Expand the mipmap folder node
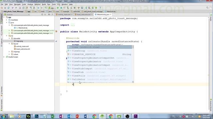The width and height of the screenshot is (213, 119). click(x=9, y=52)
